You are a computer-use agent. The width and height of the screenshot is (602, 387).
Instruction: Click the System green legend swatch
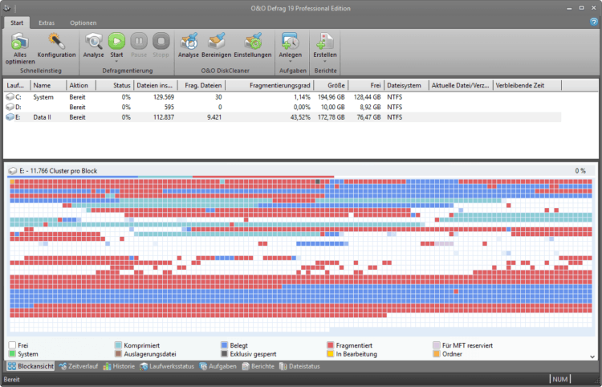12,353
